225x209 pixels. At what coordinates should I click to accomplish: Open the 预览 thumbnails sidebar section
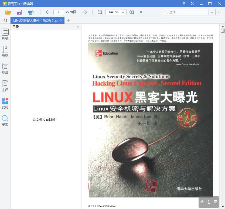[5, 69]
